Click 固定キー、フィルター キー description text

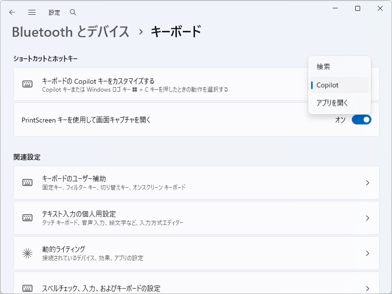coord(114,187)
